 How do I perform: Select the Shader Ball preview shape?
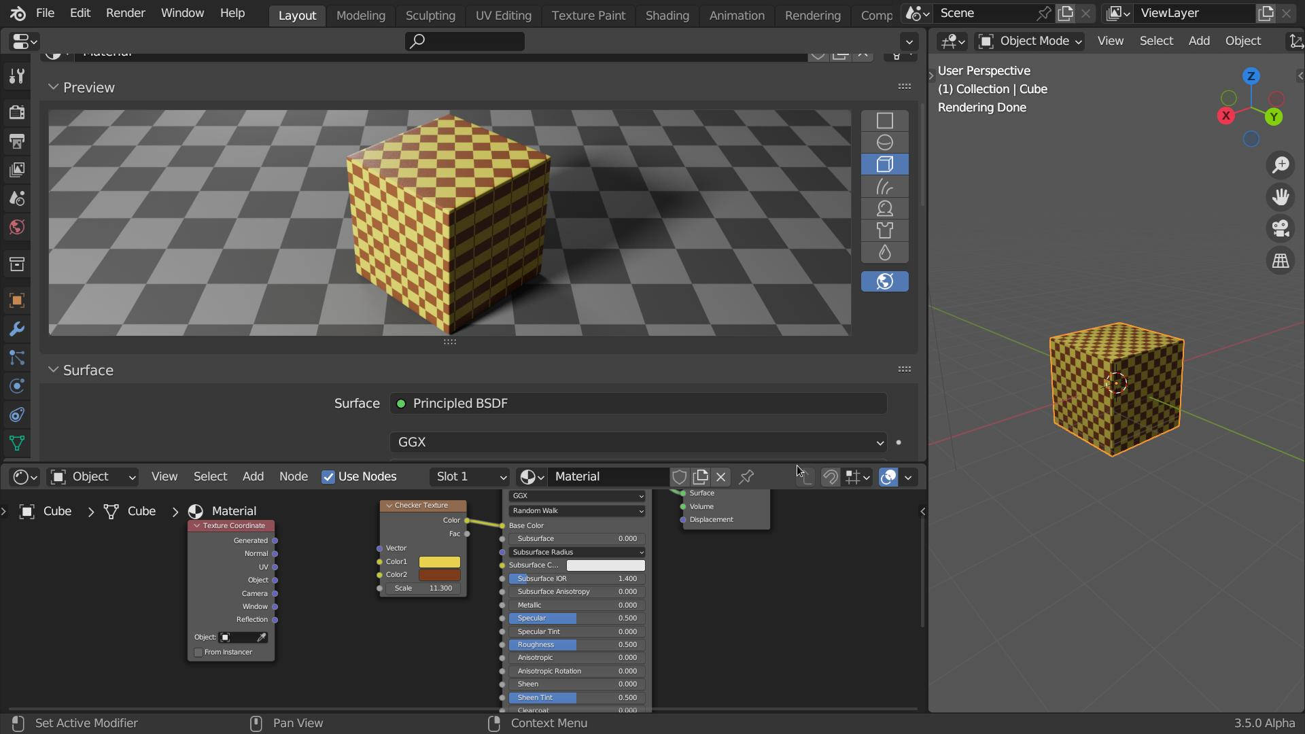[884, 209]
